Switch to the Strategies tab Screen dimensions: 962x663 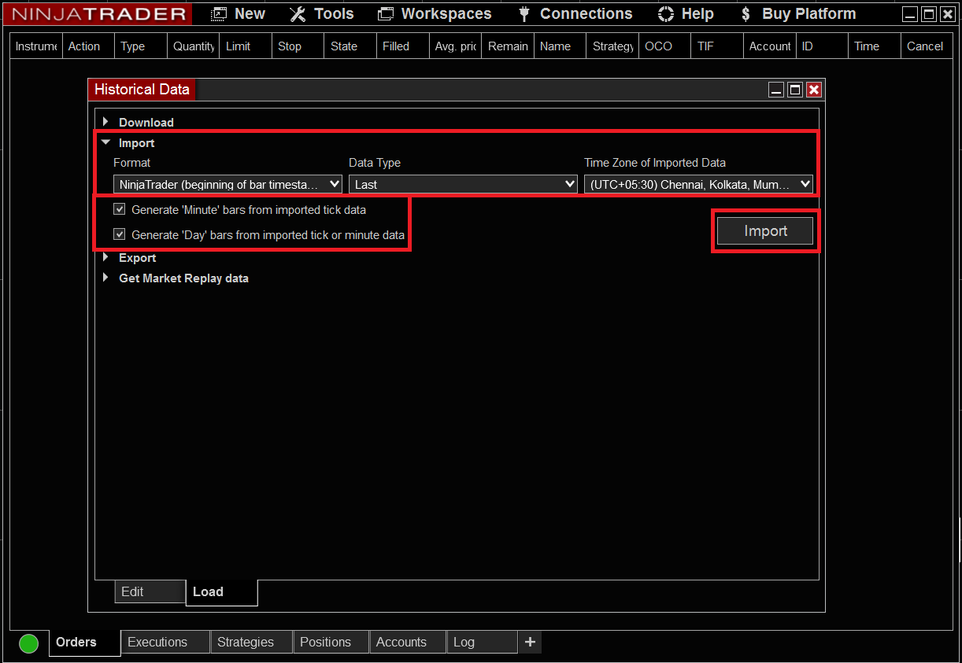click(x=252, y=642)
